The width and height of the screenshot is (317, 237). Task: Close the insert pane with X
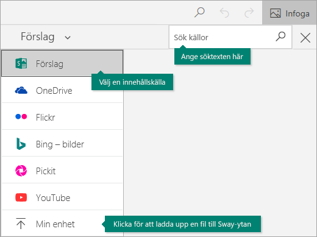click(x=305, y=38)
